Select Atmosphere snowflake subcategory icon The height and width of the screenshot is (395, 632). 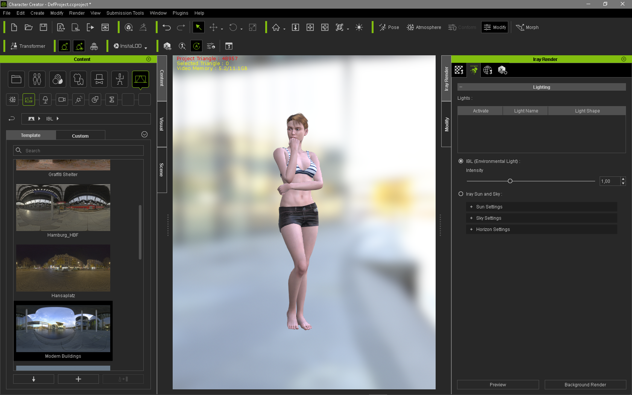click(12, 100)
